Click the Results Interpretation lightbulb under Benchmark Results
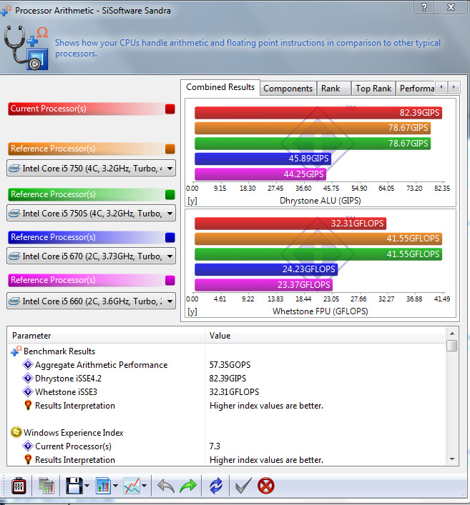The height and width of the screenshot is (505, 470). pos(28,405)
